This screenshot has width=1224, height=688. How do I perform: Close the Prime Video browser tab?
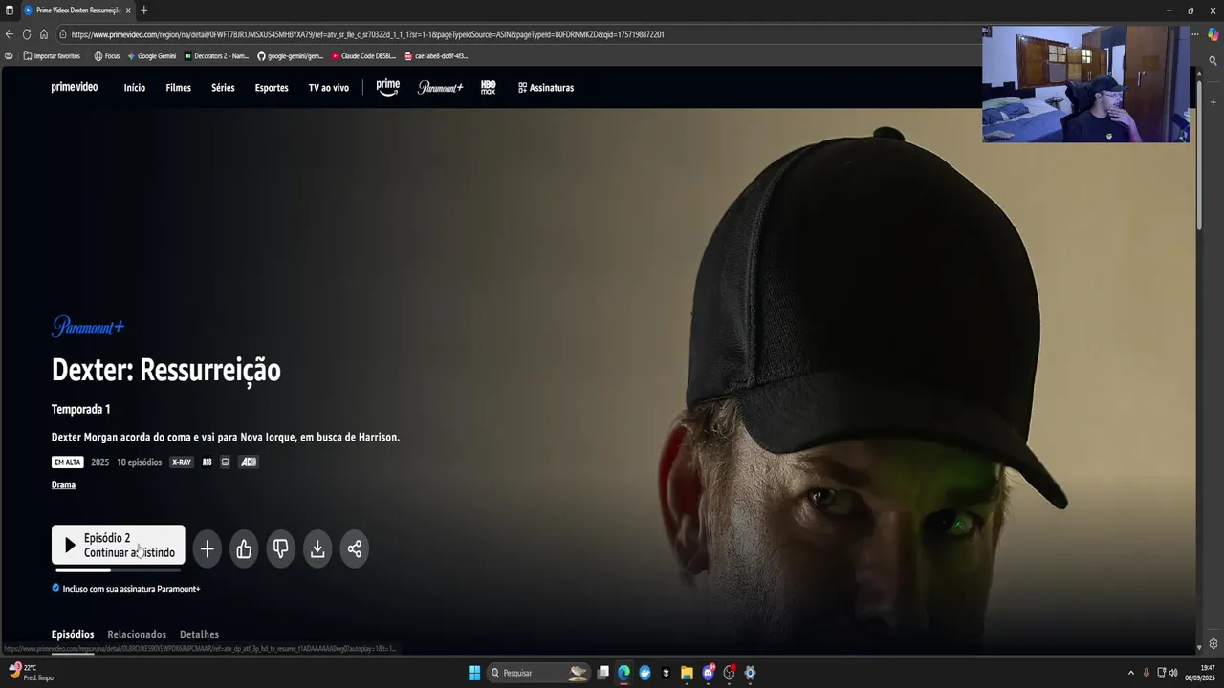128,11
